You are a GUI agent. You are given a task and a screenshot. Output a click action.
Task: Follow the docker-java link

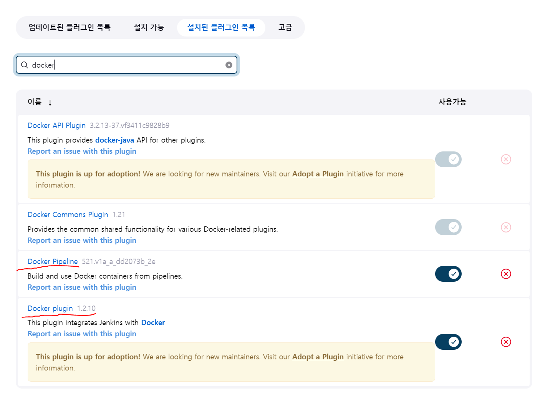(x=114, y=140)
